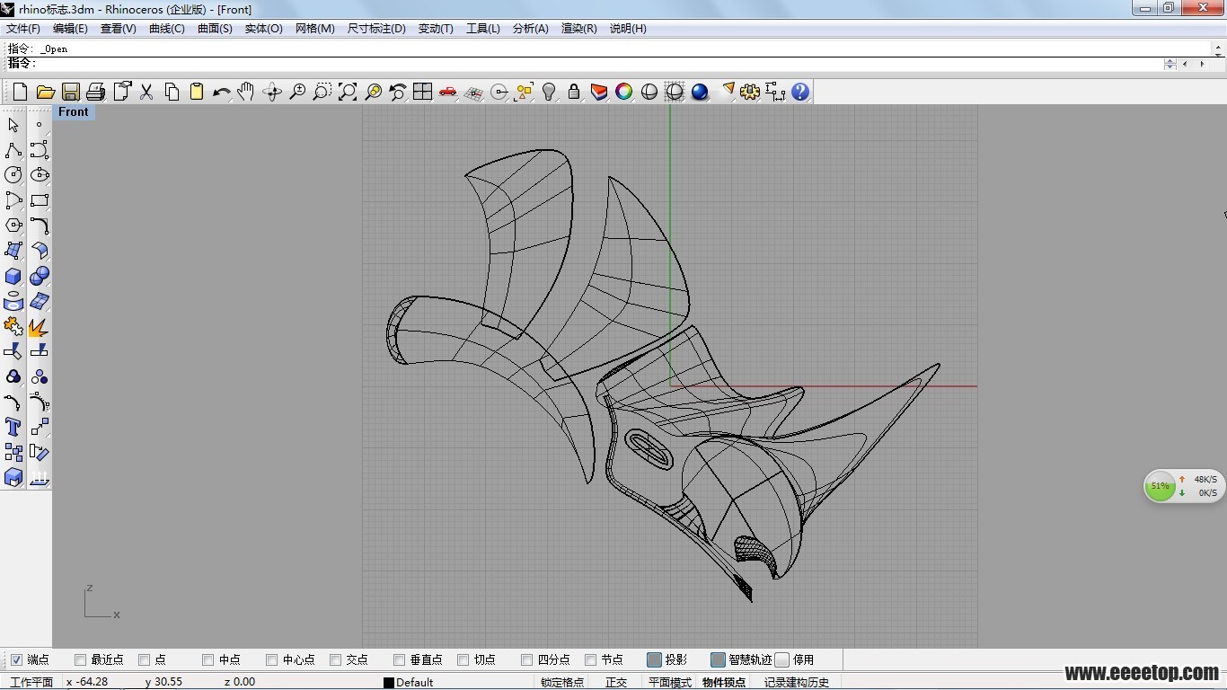Click 记录建构历史 in status bar
This screenshot has width=1227, height=690.
pos(796,682)
